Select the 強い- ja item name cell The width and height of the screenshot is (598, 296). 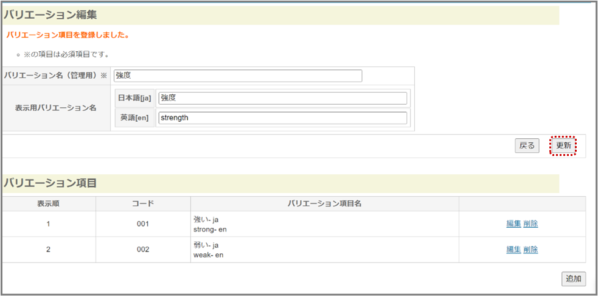206,219
